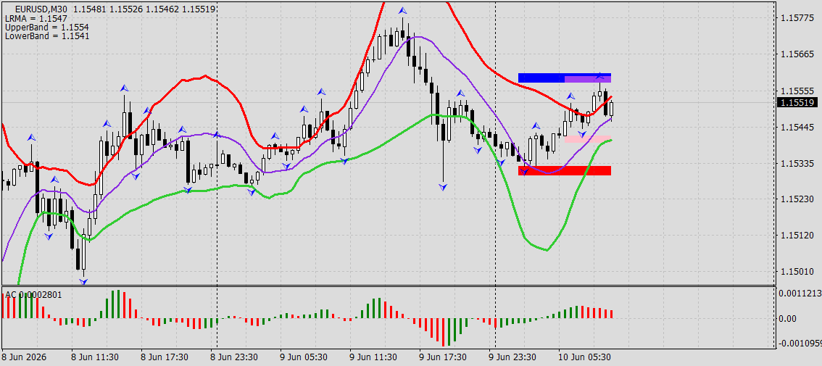This screenshot has width=822, height=366.
Task: Select the purple rectangle zone beside the blue one
Action: coord(588,78)
